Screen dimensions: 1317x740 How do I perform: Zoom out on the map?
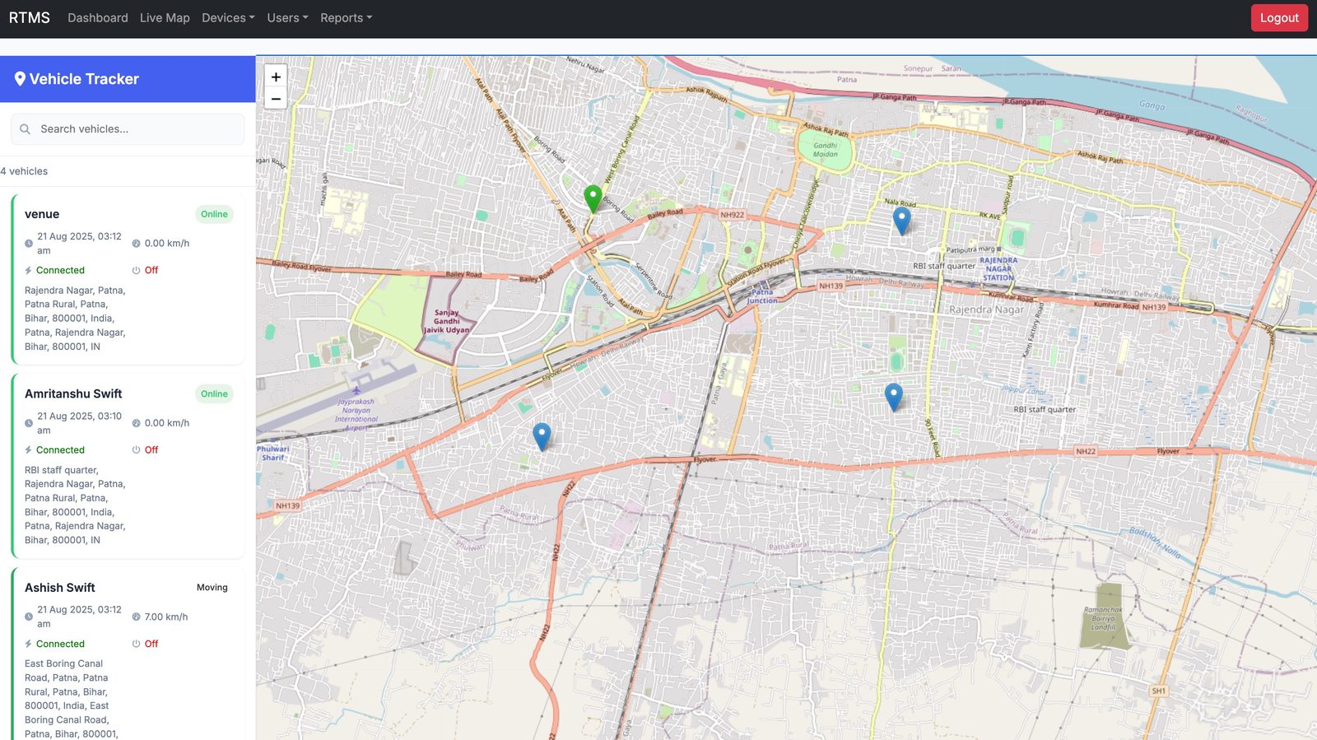276,99
